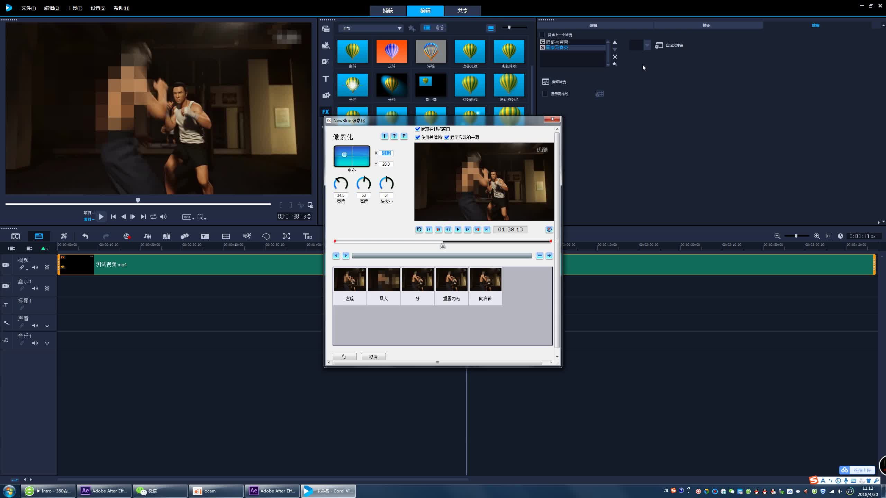Click the undo arrow in timeline toolbar
The width and height of the screenshot is (886, 498).
[85, 237]
